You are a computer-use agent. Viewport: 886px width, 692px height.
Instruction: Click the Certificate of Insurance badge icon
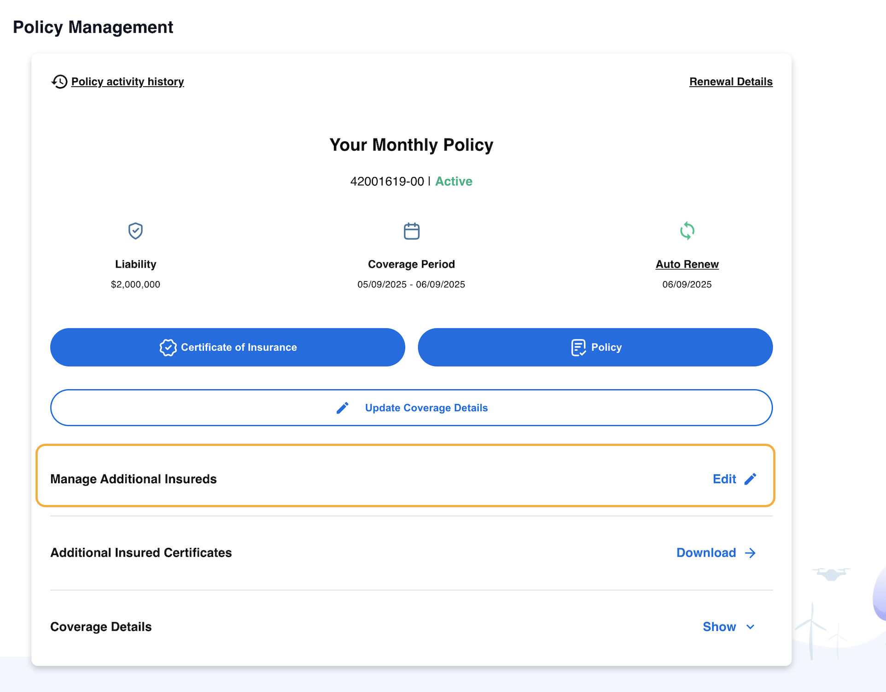[168, 347]
